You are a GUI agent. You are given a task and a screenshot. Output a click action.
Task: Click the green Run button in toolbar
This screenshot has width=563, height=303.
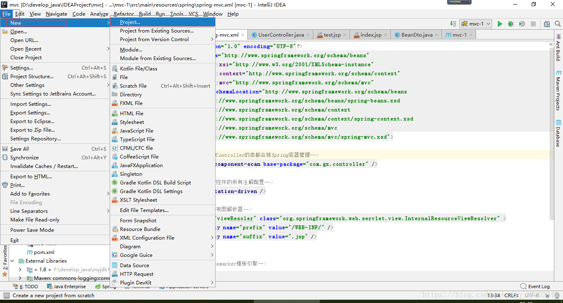(500, 24)
